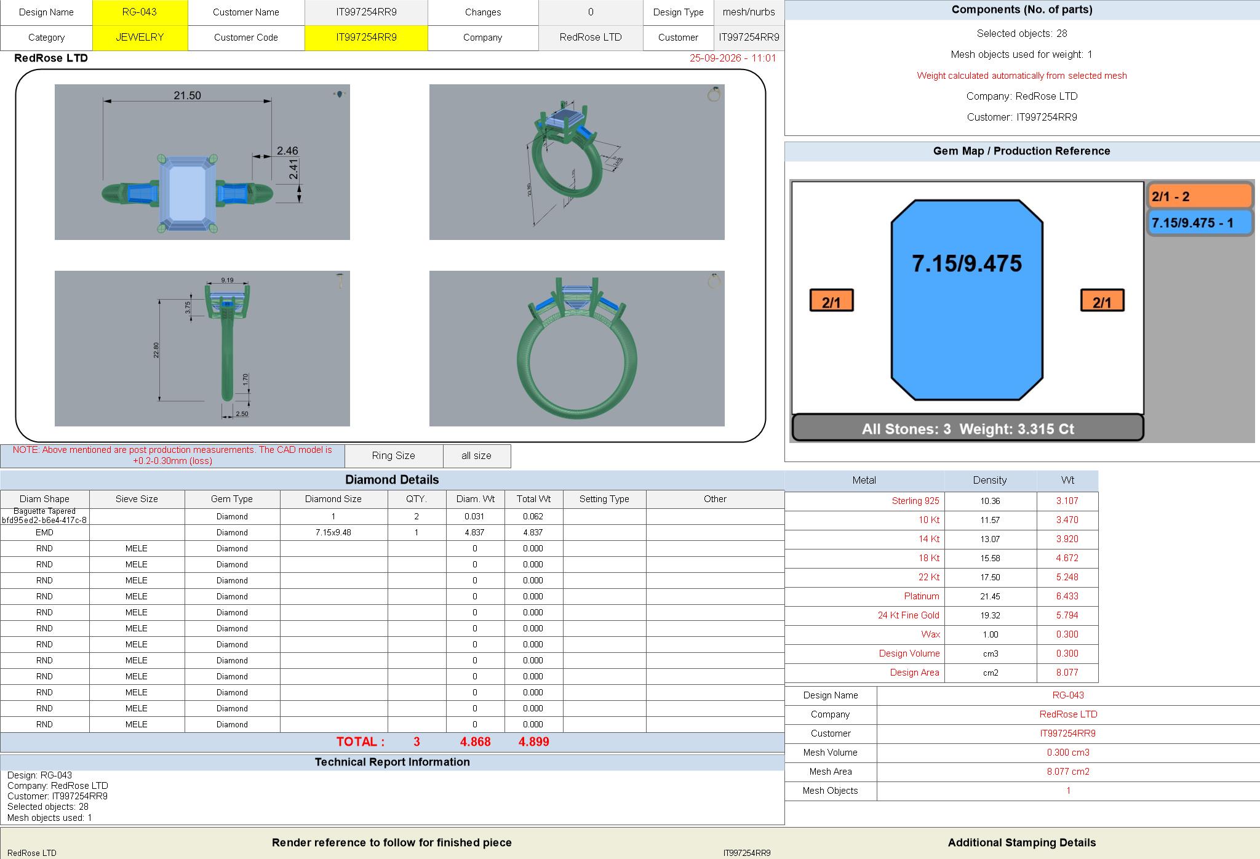This screenshot has height=859, width=1260.
Task: Select the yellow Customer Code value cell
Action: click(x=366, y=38)
